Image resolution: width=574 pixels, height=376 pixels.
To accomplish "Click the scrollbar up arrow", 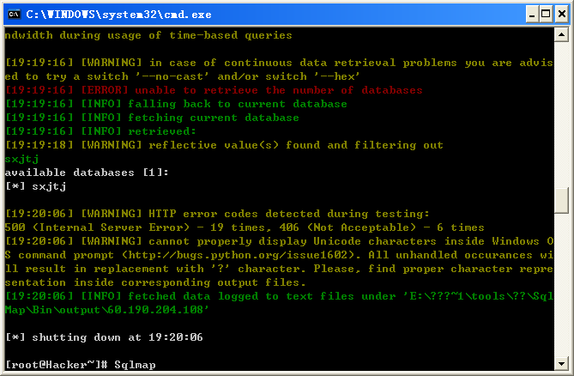I will coord(561,35).
